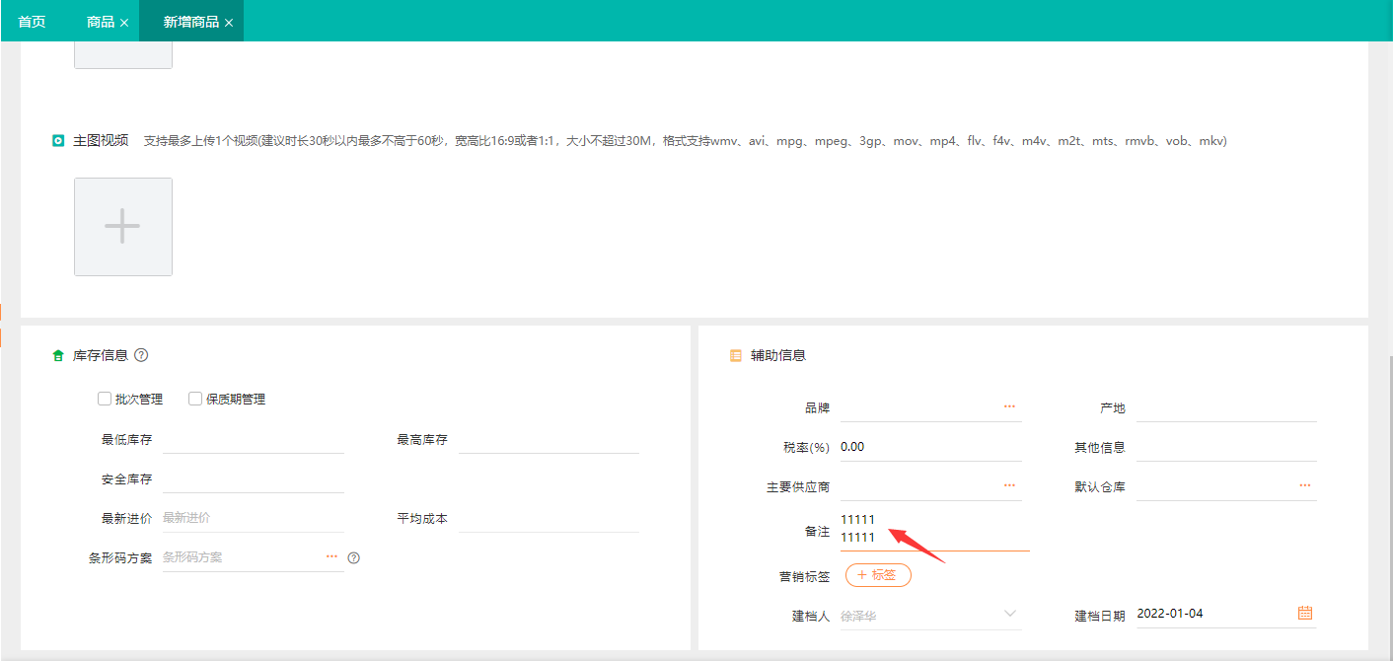Open the 条形码方案 ellipsis picker
Viewport: 1393px width, 661px height.
pyautogui.click(x=331, y=556)
